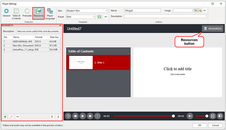Remove the selected resource
Screen dimensions: 226x130
(x=18, y=117)
